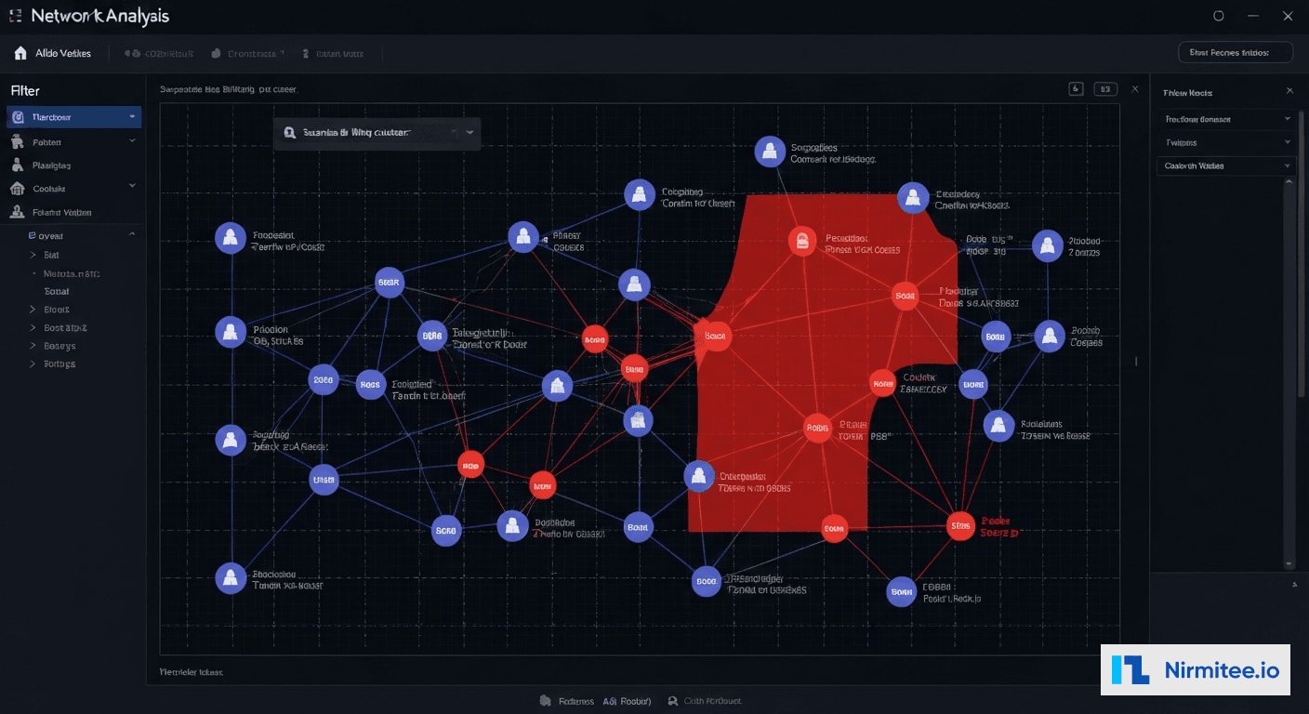Select the second navigation item in the top bar
This screenshot has width=1309, height=714.
point(158,53)
